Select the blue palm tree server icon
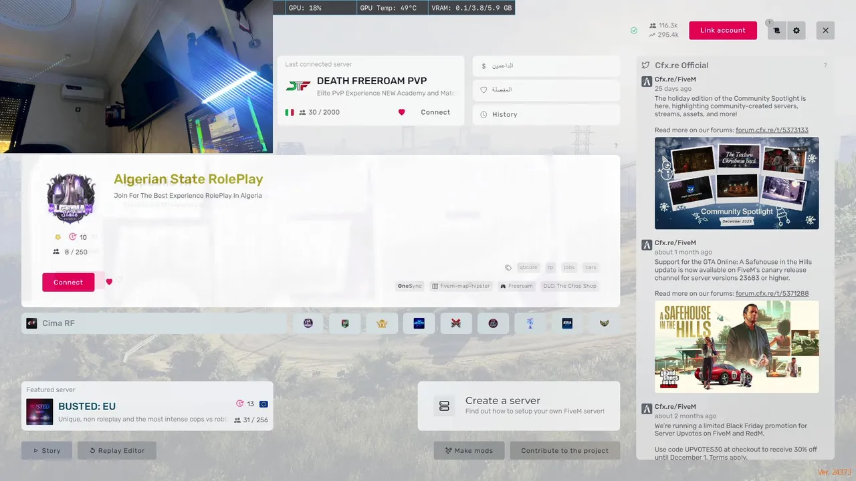Image resolution: width=856 pixels, height=481 pixels. click(530, 323)
